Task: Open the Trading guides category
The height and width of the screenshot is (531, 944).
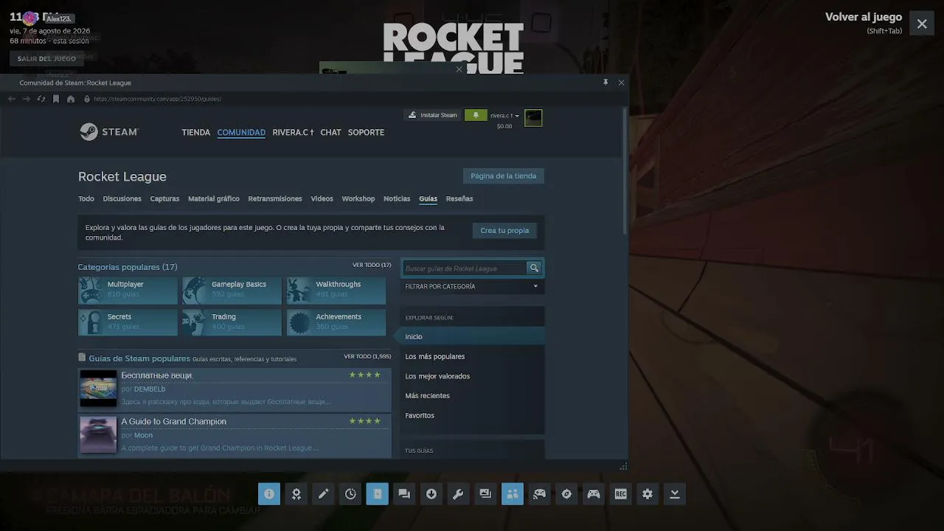Action: click(232, 322)
